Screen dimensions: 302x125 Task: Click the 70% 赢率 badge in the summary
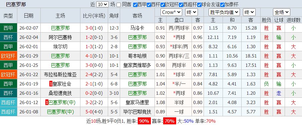point(170,121)
